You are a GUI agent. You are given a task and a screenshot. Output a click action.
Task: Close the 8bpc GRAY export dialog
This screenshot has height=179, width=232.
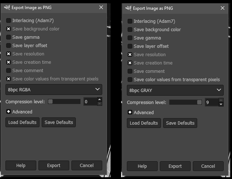(x=222, y=8)
